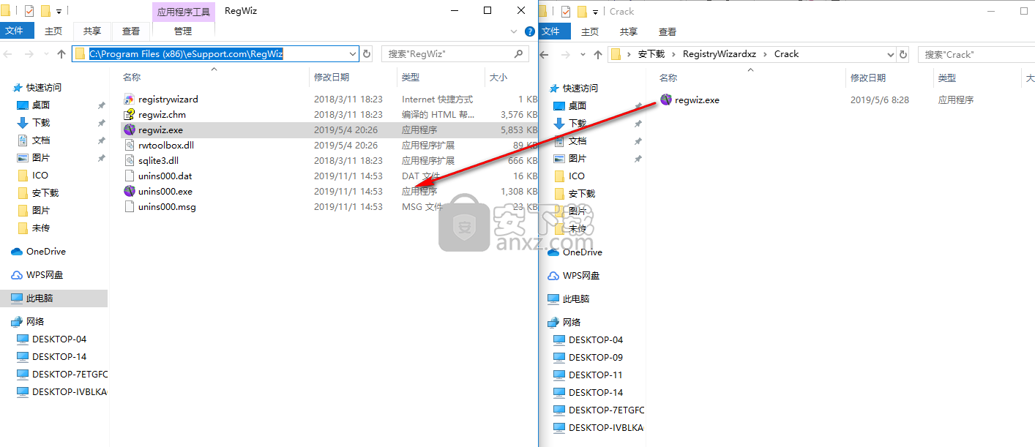1035x447 pixels.
Task: Click the 搜索"Crack" search box
Action: (x=977, y=54)
